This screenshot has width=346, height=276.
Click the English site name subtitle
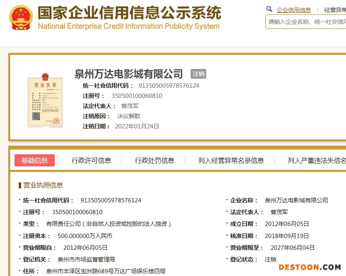[x=128, y=27]
